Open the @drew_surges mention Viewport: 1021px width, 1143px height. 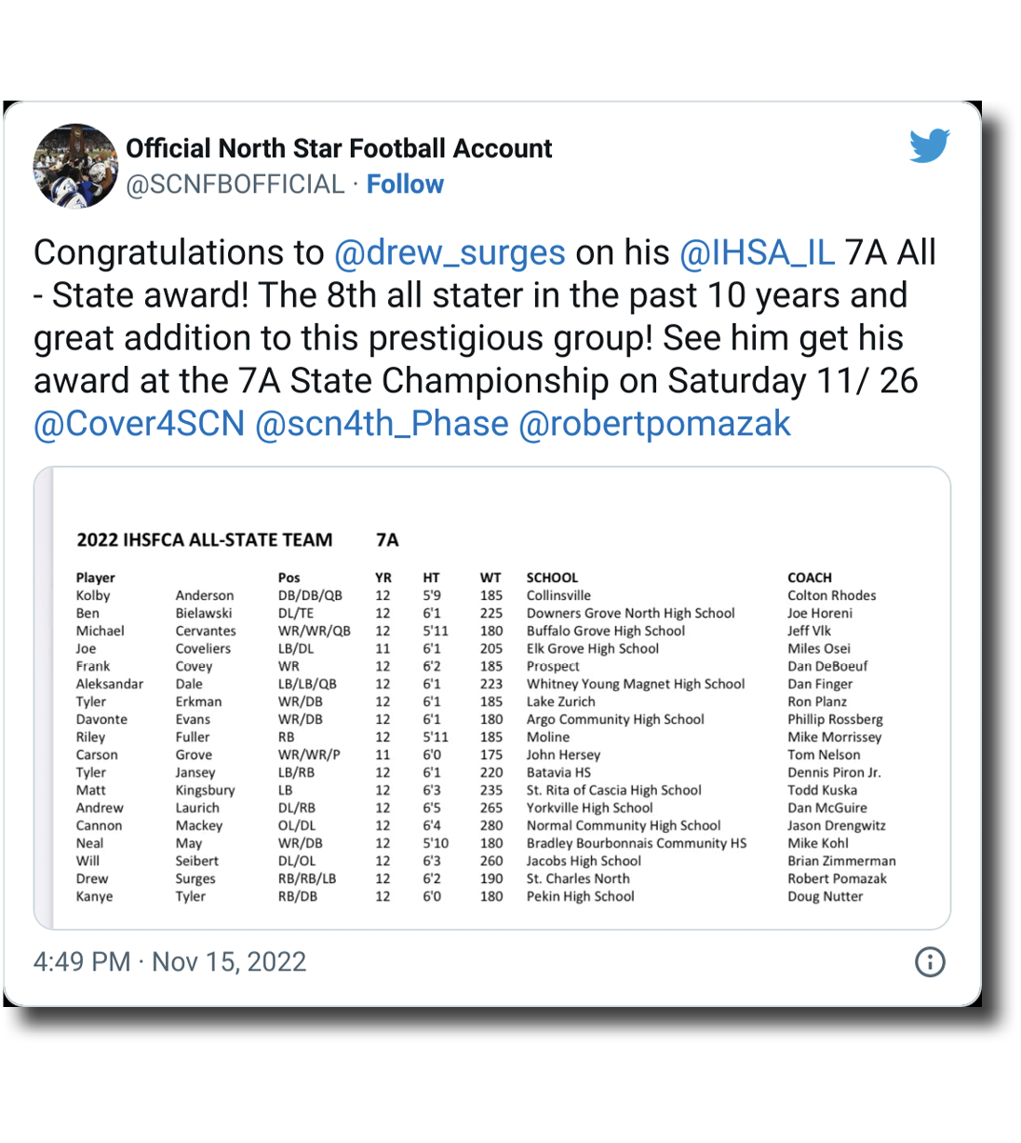pyautogui.click(x=450, y=252)
